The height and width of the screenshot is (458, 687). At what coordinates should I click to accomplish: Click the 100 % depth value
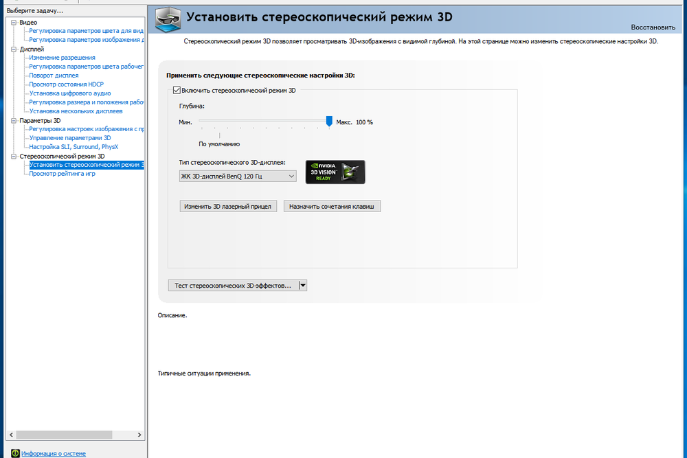364,122
